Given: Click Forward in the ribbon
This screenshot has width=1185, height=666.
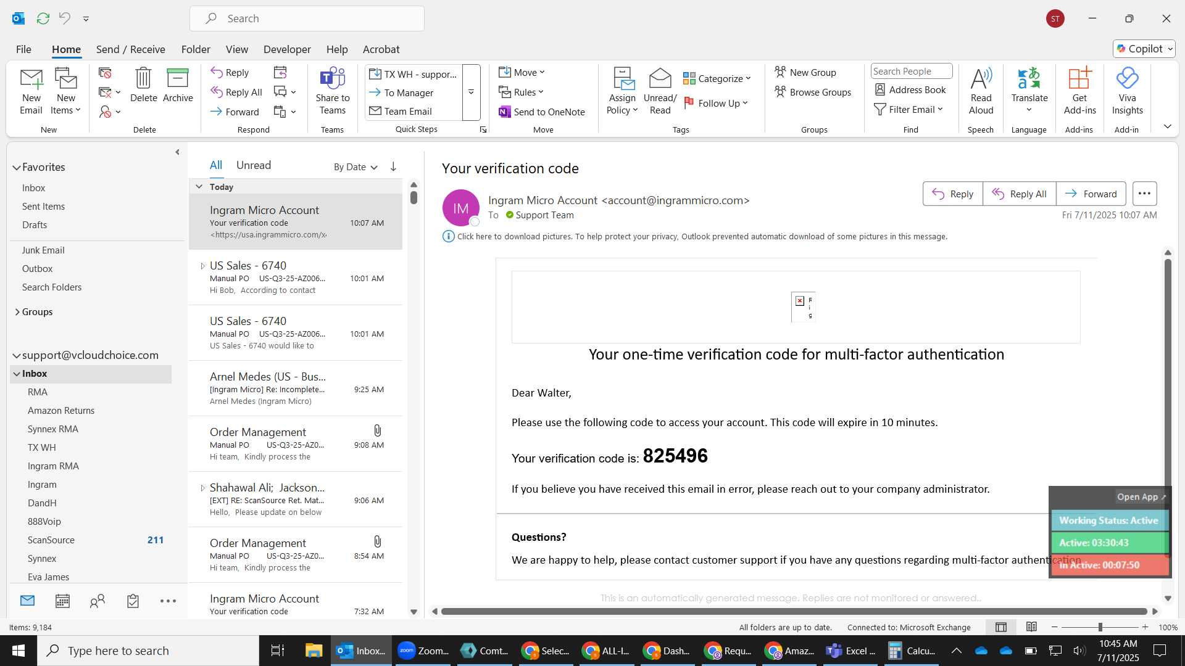Looking at the screenshot, I should pos(235,112).
